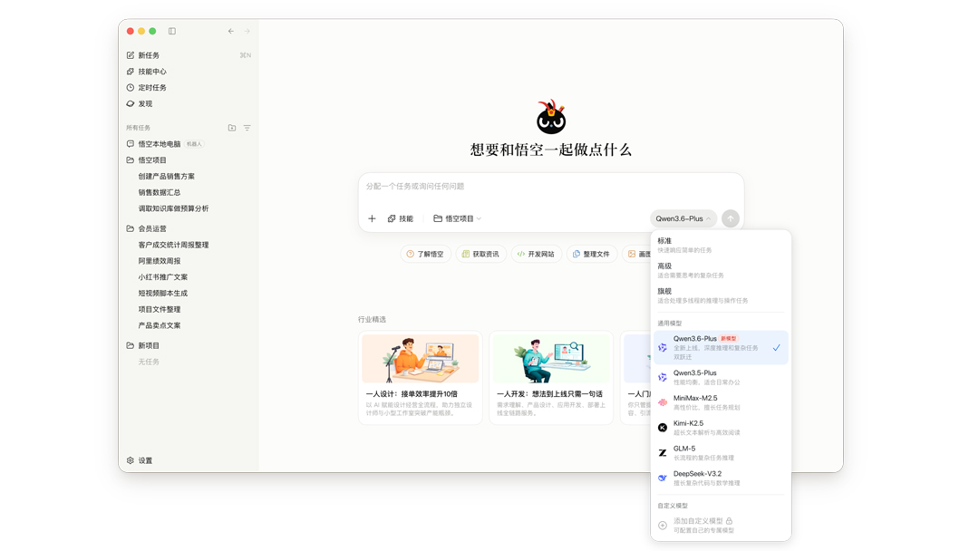Viewport: 979px width, 551px height.
Task: Collapse the Qwen3.6-Plus model dropdown
Action: (x=683, y=218)
